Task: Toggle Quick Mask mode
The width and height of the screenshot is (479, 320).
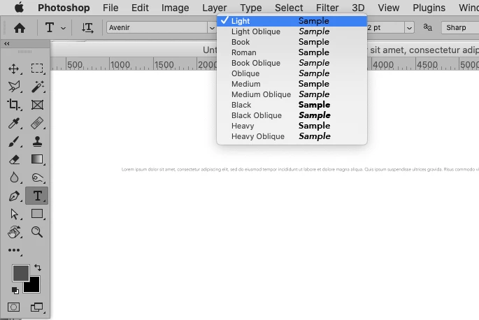Action: click(x=13, y=307)
